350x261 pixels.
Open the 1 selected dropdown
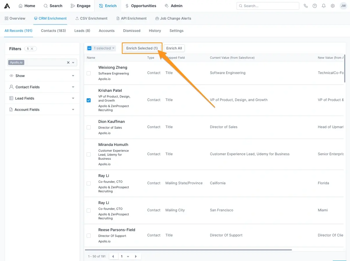104,48
